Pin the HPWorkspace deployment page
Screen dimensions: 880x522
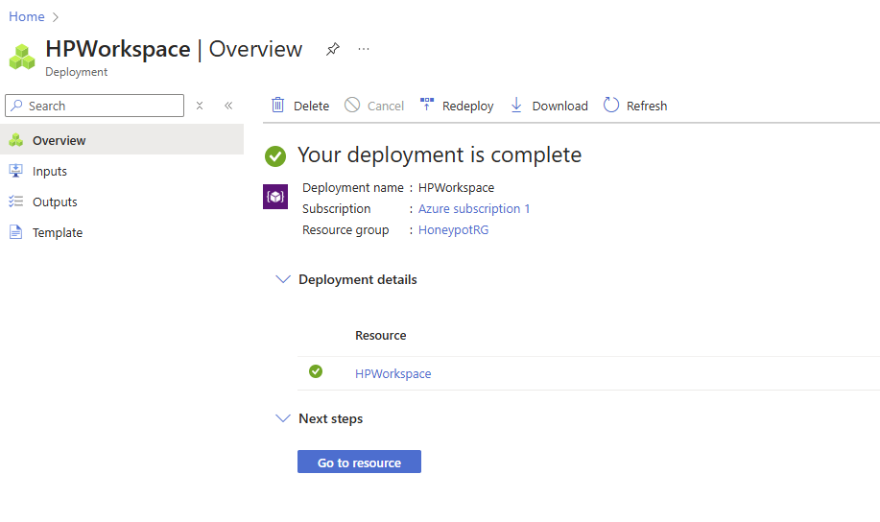(x=333, y=49)
